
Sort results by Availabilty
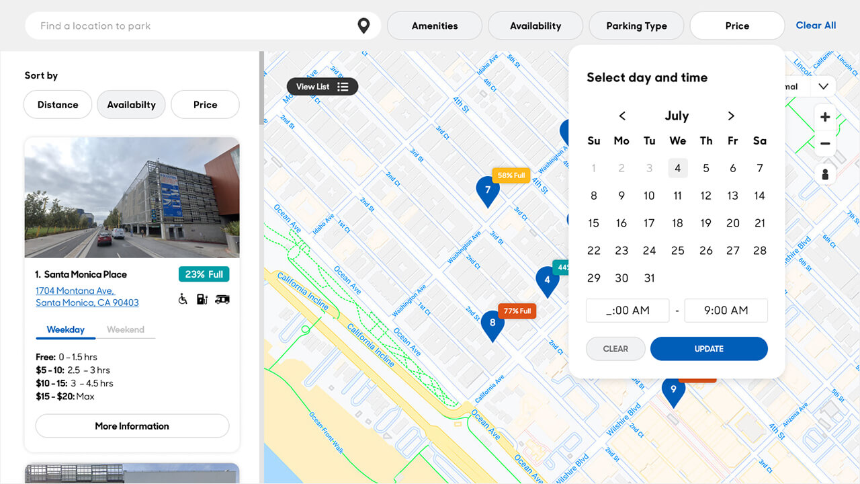131,105
